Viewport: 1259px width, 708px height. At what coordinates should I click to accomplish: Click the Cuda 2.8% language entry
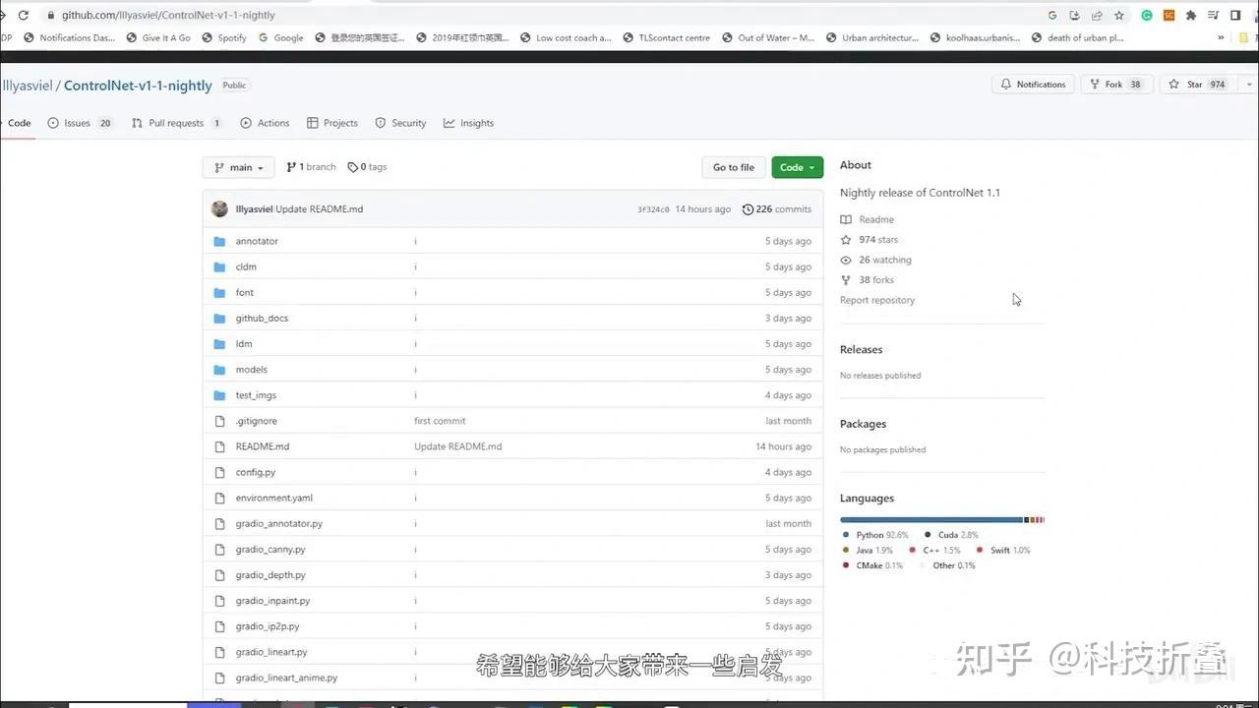click(951, 535)
